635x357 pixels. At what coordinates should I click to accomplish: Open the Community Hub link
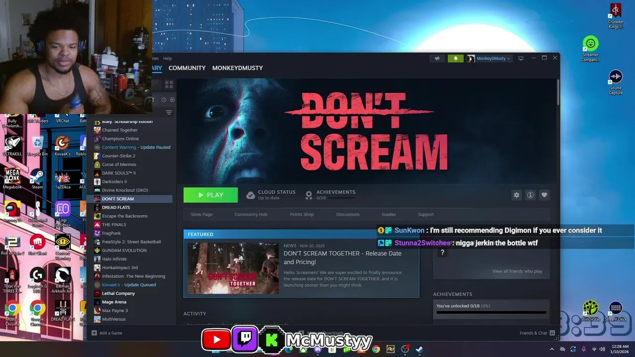click(x=251, y=214)
